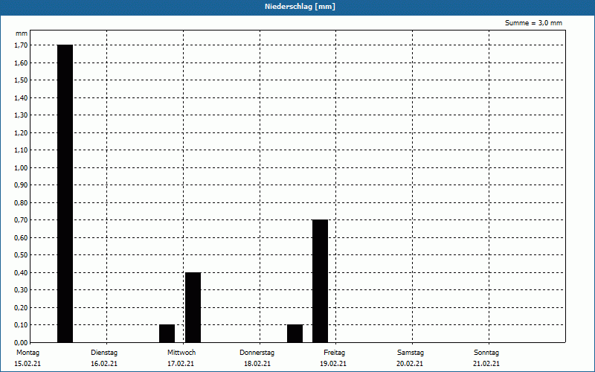Click the Montag day label

[28, 353]
